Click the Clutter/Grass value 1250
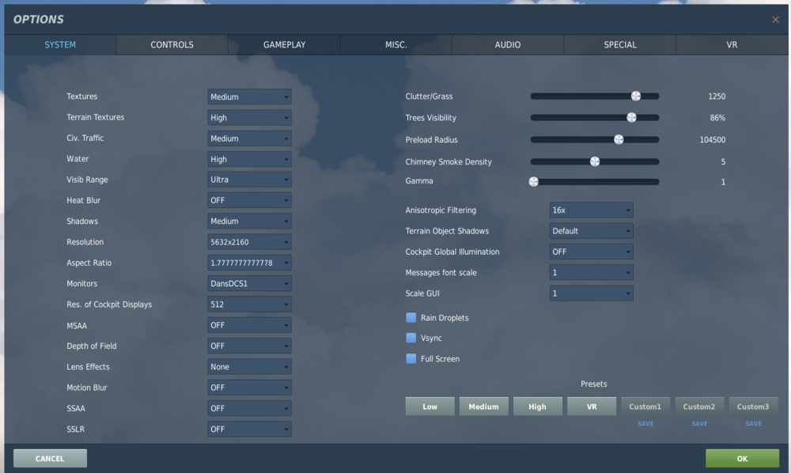The image size is (791, 473). (x=717, y=96)
